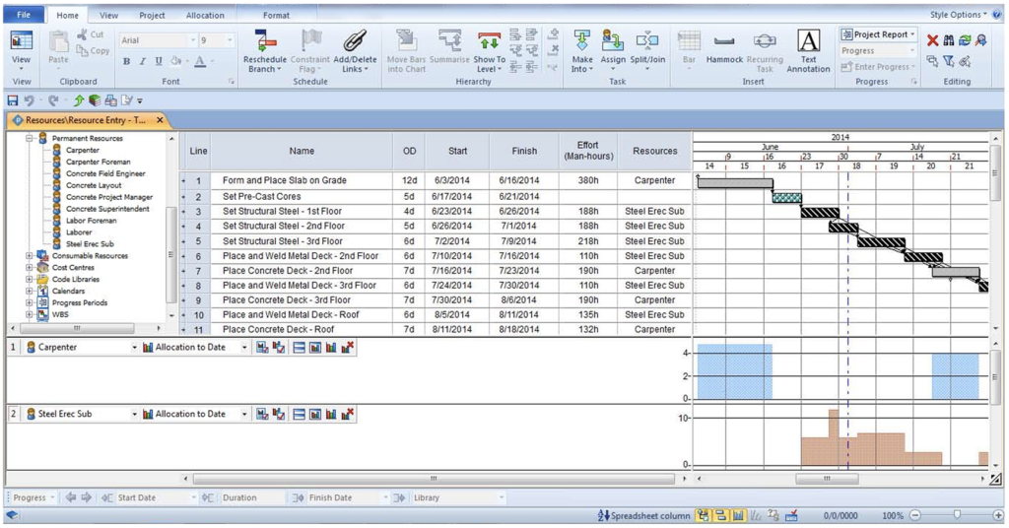This screenshot has height=528, width=1009.
Task: Select the Summarise hierarchy tool
Action: click(x=449, y=41)
